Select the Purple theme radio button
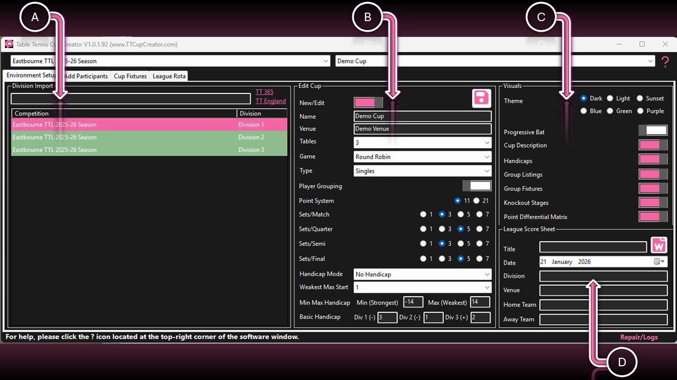677x380 pixels. pyautogui.click(x=640, y=111)
